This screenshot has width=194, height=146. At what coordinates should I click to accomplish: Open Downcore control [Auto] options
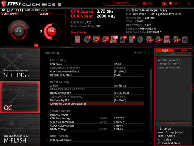[118, 75]
